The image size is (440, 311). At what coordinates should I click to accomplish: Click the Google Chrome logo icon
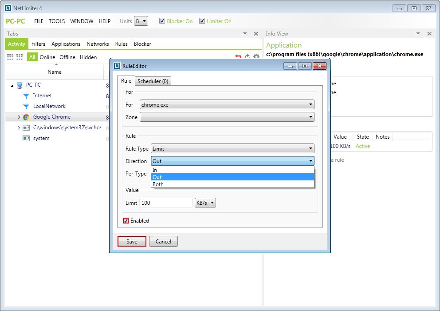[26, 117]
